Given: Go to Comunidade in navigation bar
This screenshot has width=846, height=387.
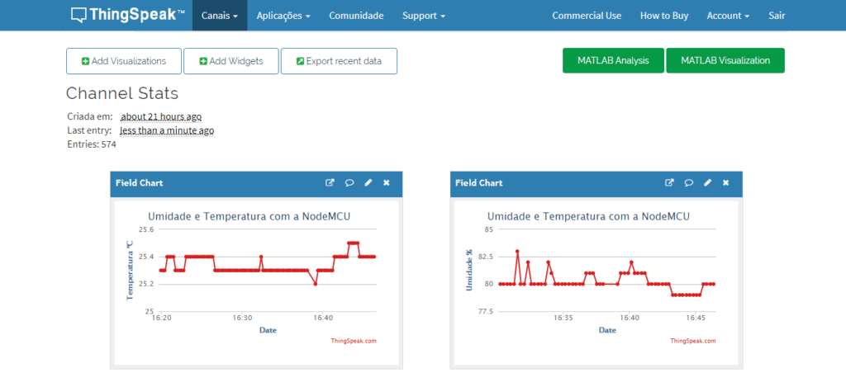Looking at the screenshot, I should coord(356,16).
